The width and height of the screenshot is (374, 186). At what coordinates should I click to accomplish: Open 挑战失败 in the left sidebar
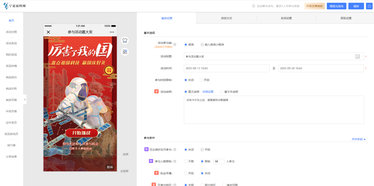tap(11, 89)
